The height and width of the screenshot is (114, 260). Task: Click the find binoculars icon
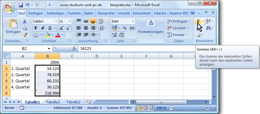click(x=208, y=28)
